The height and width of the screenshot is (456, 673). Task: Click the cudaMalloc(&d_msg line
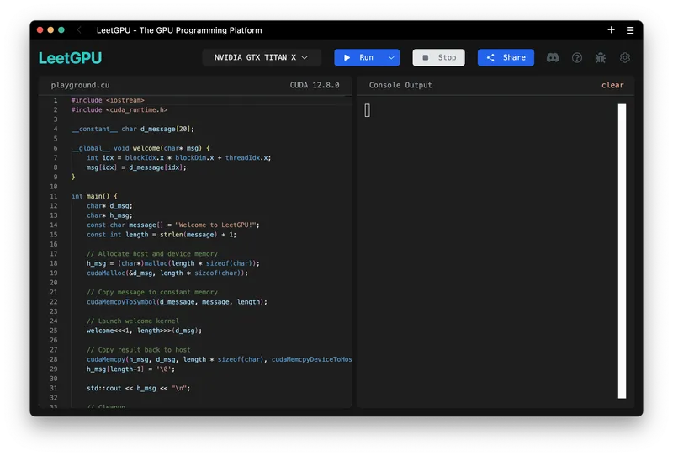pyautogui.click(x=167, y=273)
